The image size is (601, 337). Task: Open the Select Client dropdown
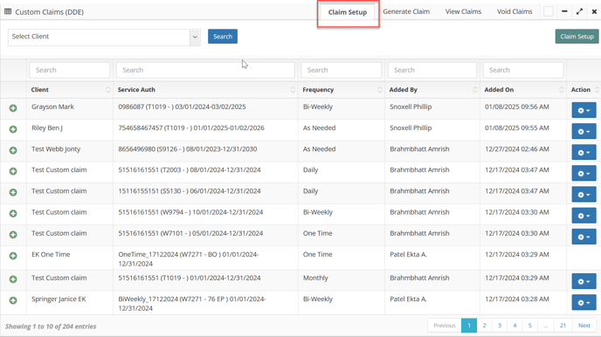104,38
